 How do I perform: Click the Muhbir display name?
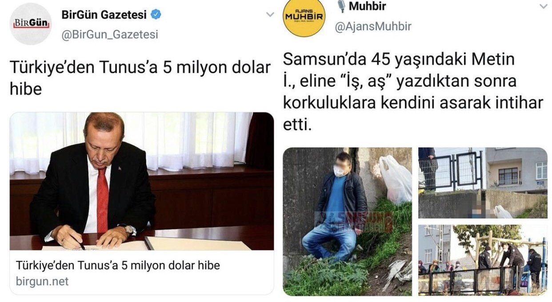tap(367, 6)
